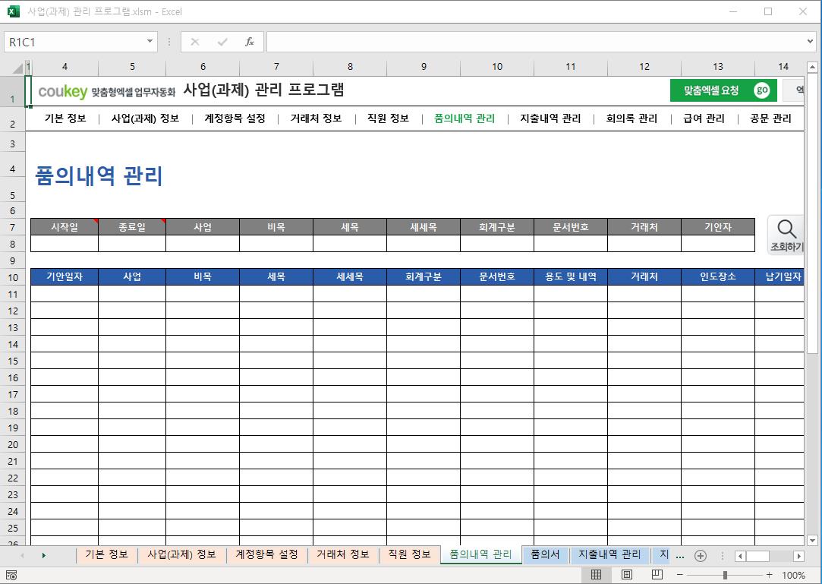Click the vertical scrollbar down arrow
The width and height of the screenshot is (822, 584).
click(x=812, y=540)
